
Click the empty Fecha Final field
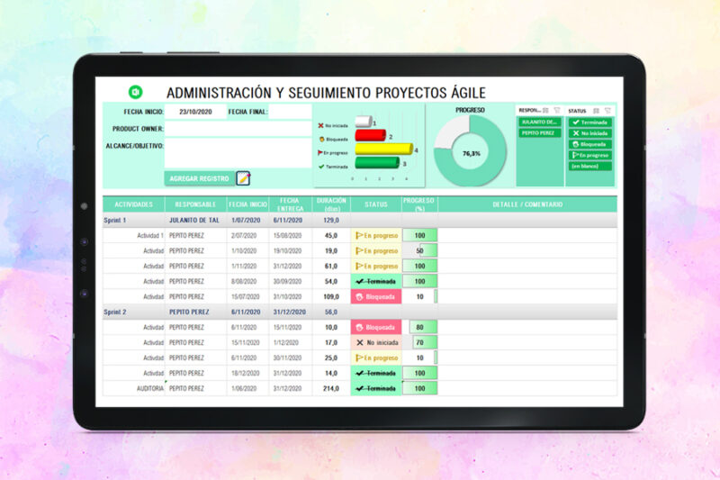click(290, 112)
